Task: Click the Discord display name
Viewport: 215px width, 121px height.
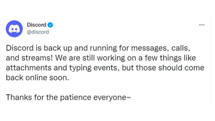Action: point(37,25)
